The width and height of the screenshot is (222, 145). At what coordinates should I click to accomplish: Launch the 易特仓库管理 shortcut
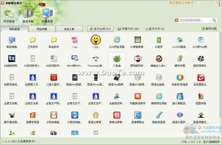pyautogui.click(x=117, y=118)
